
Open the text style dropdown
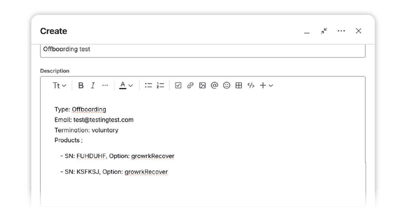tap(59, 85)
